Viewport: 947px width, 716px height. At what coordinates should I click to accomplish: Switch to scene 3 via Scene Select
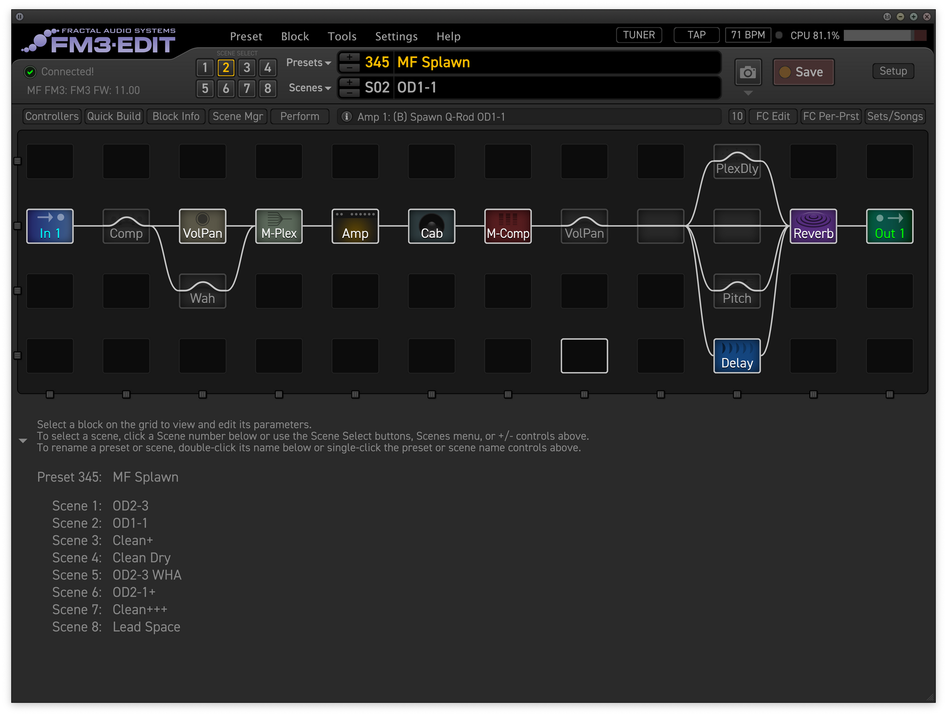(247, 68)
